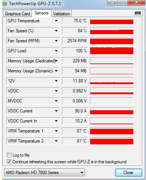Expand the Fan Speed (%) dropdown arrow

coord(56,31)
